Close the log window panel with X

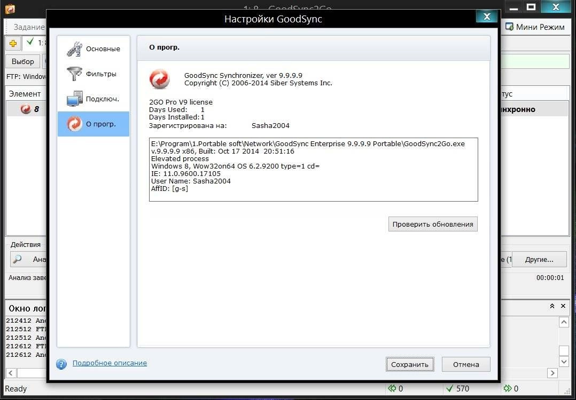[x=563, y=306]
